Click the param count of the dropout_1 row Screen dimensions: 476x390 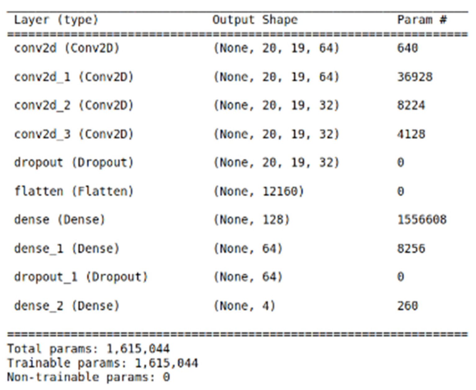pyautogui.click(x=401, y=277)
